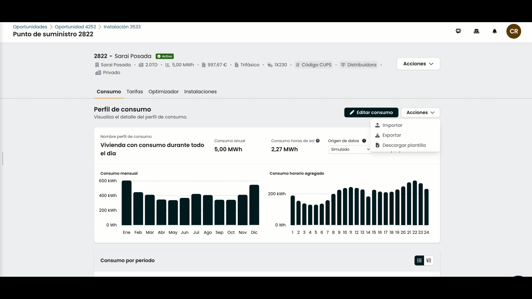Click help icon next to Consumo horas de sol
Image resolution: width=532 pixels, height=299 pixels.
[x=318, y=141]
